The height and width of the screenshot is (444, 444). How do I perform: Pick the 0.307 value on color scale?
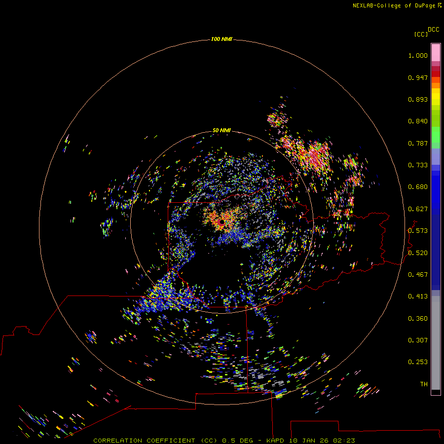click(418, 340)
